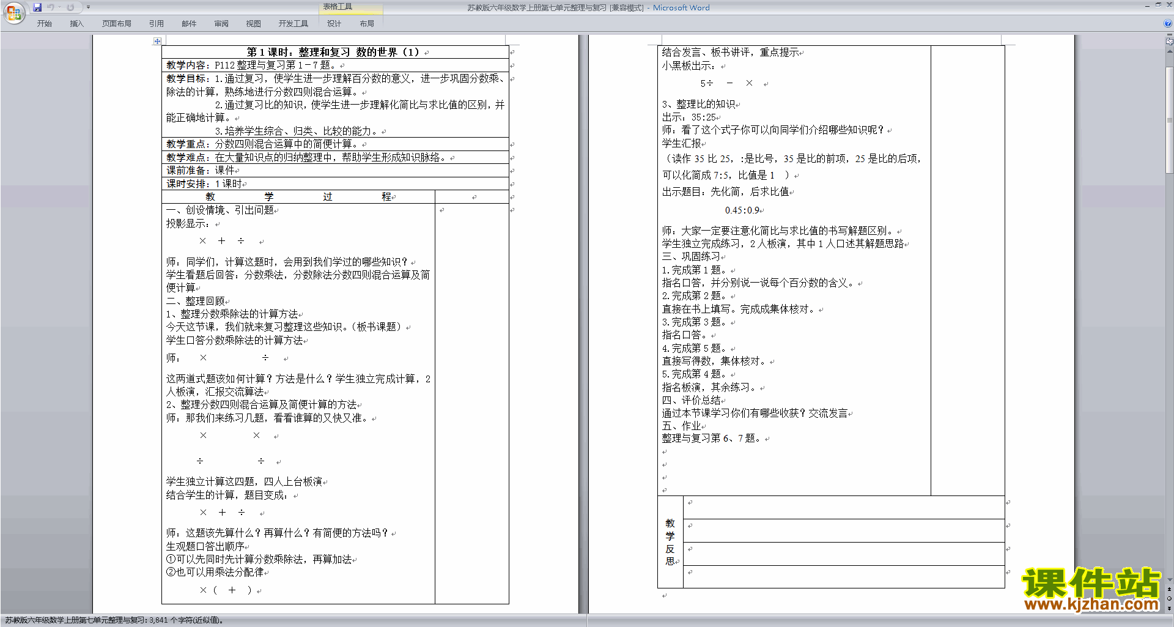The height and width of the screenshot is (627, 1174).
Task: Toggle the ruler display button
Action: point(1169,42)
